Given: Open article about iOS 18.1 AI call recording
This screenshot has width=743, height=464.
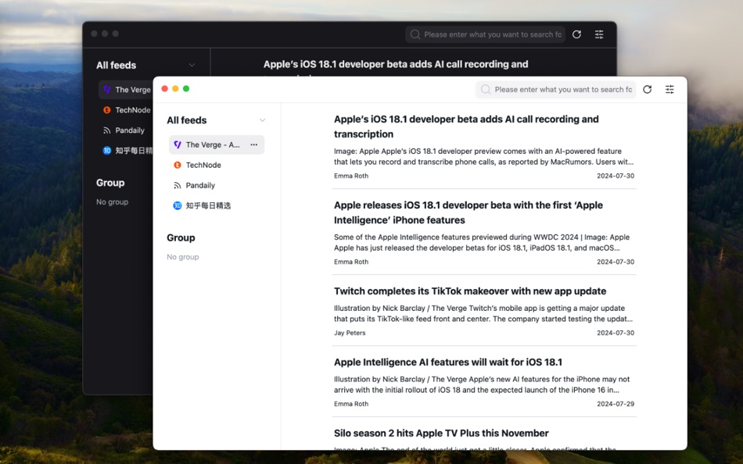Looking at the screenshot, I should [466, 127].
